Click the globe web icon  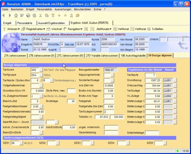click(x=28, y=16)
